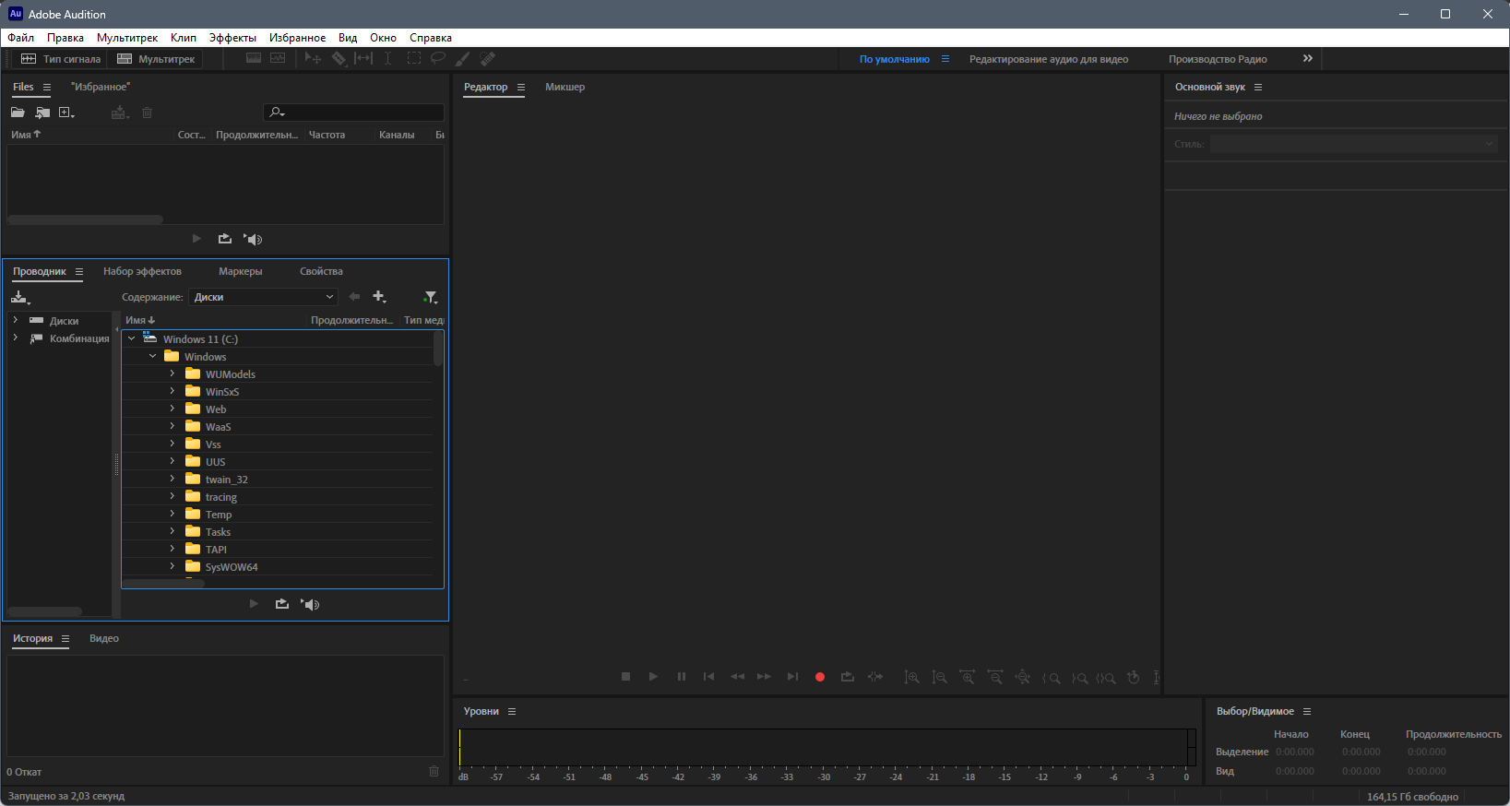Screen dimensions: 1510x806
Task: Expand the Диски tree node
Action: click(x=15, y=320)
